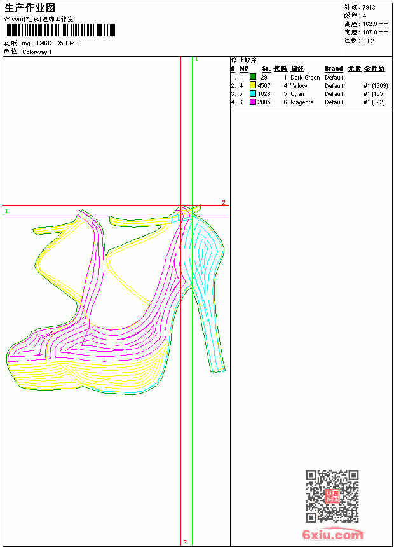394x547 pixels.
Task: Click the file name mg_6C46DED5.EMB
Action: click(50, 43)
